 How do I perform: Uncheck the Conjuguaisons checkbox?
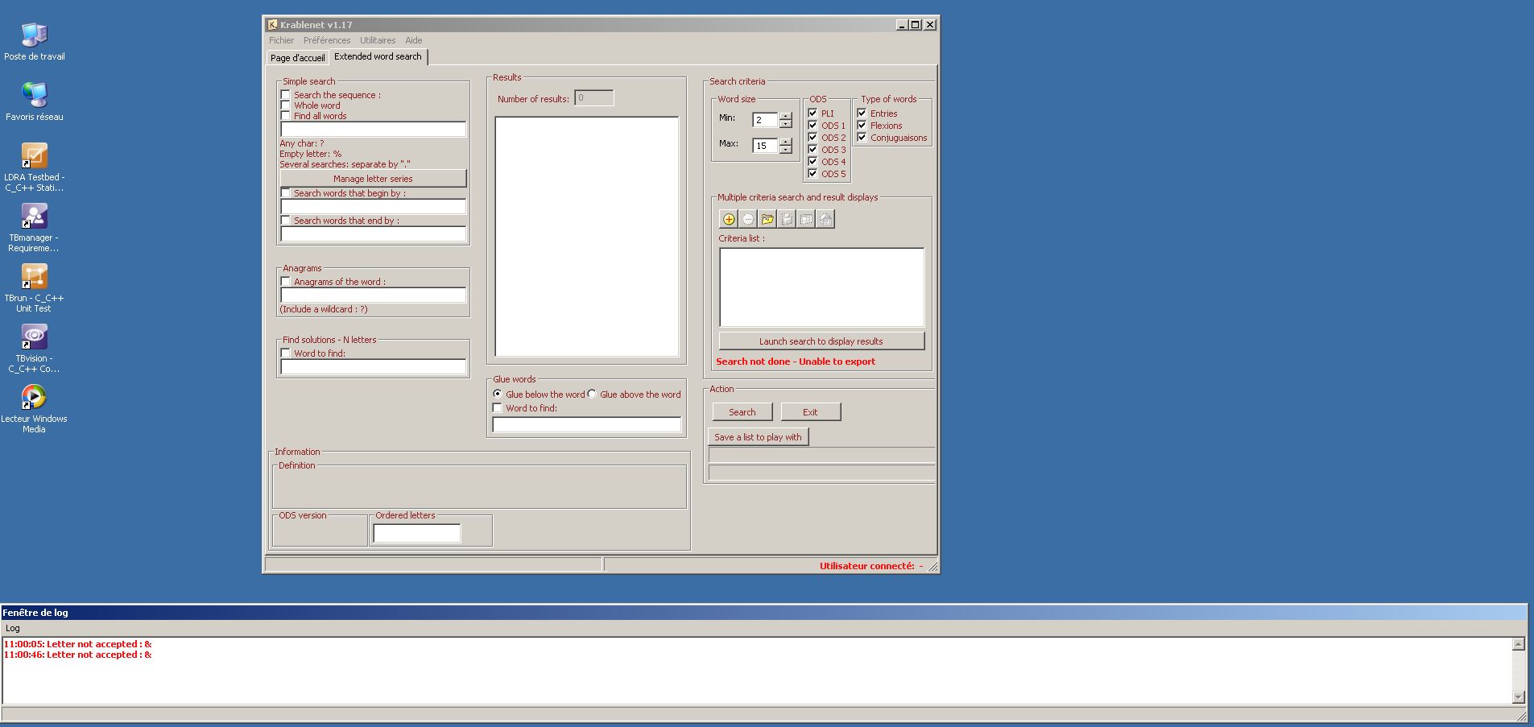[x=862, y=138]
